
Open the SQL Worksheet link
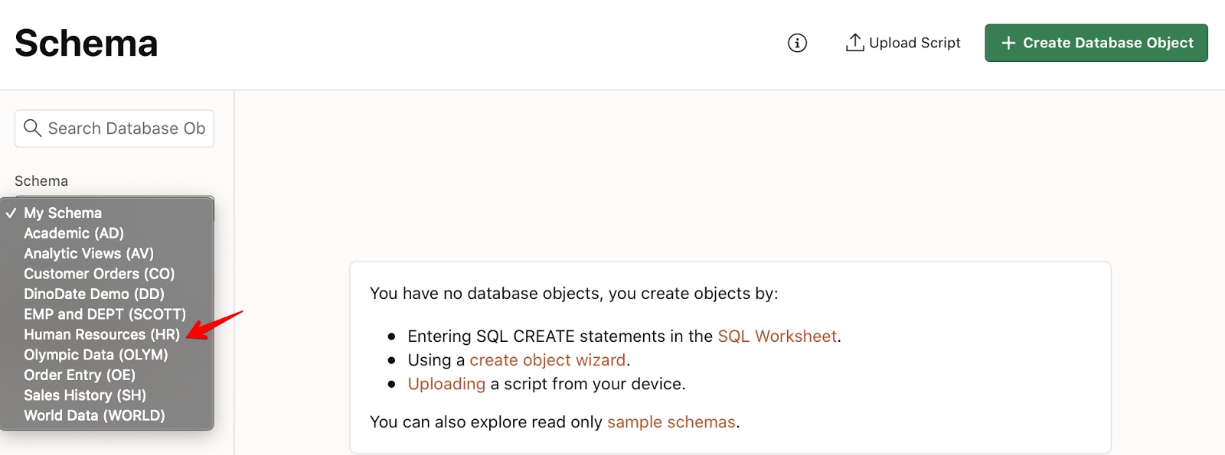[x=776, y=336]
